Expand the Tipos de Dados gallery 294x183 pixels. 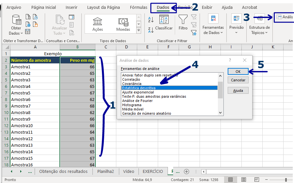[x=139, y=30]
